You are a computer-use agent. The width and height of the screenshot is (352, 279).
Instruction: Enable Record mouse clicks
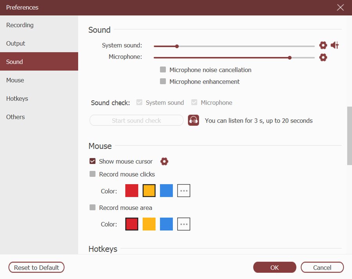[93, 174]
